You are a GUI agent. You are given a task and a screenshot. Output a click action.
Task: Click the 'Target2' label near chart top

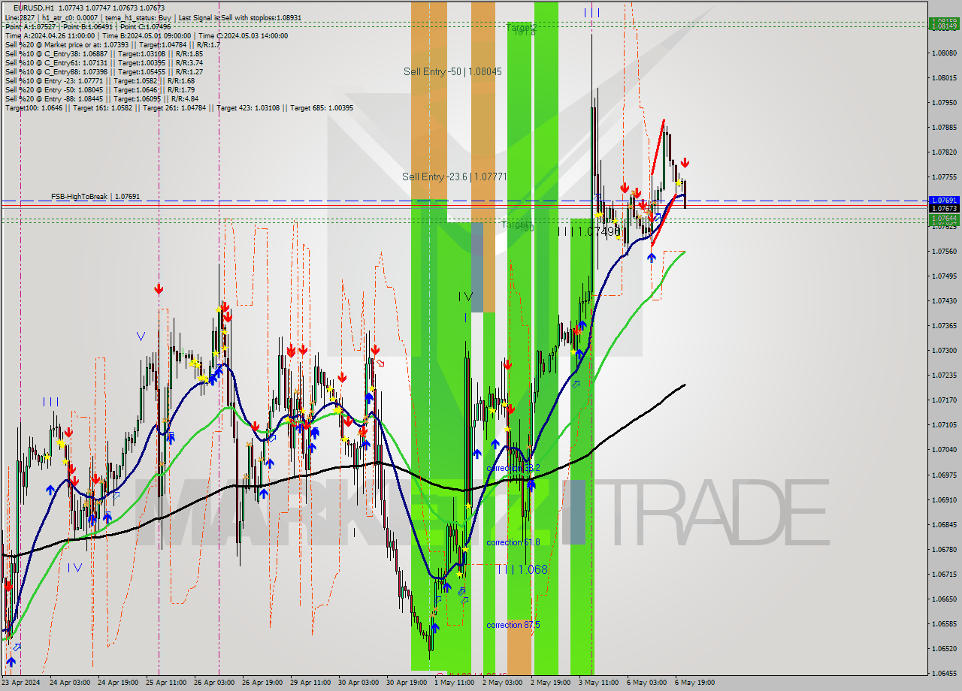tap(521, 29)
